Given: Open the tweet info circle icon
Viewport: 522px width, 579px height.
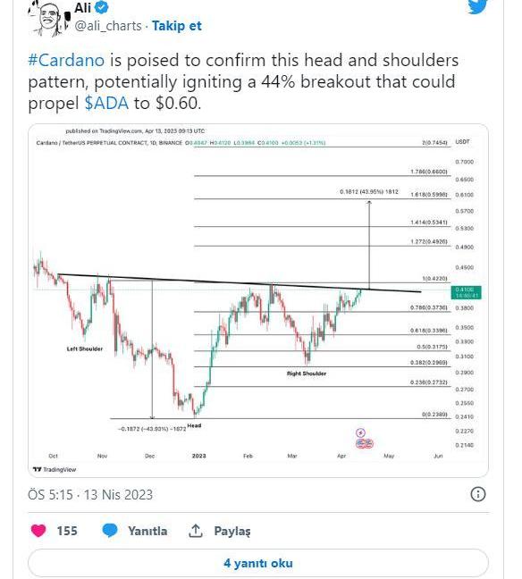Looking at the screenshot, I should point(478,494).
